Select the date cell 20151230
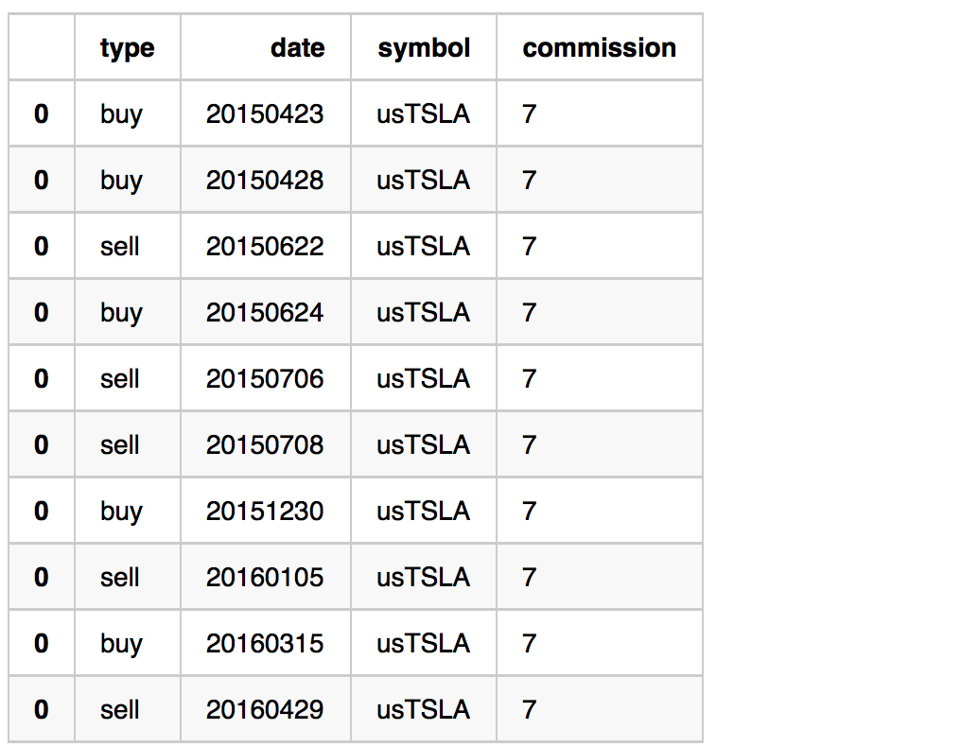This screenshot has width=961, height=747. [265, 511]
